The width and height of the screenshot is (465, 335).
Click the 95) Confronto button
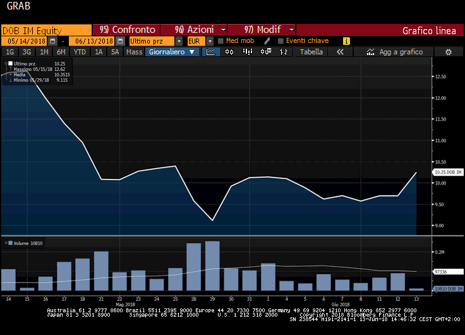coord(126,30)
